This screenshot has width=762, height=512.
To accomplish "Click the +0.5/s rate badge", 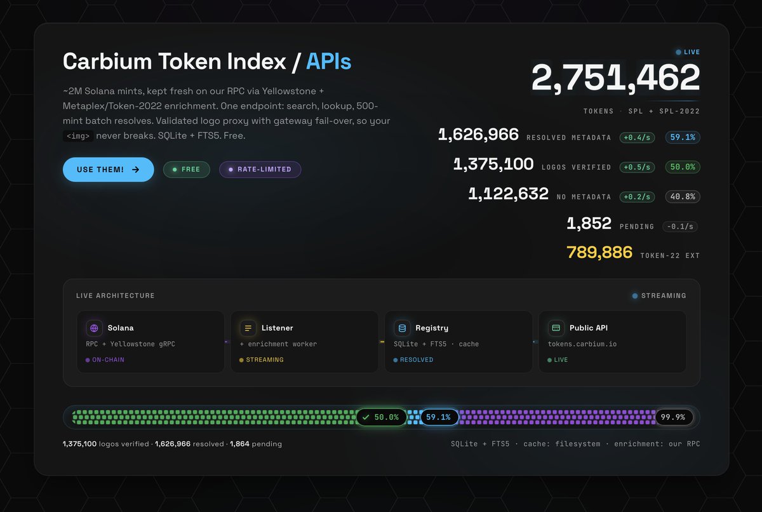I will pyautogui.click(x=637, y=167).
